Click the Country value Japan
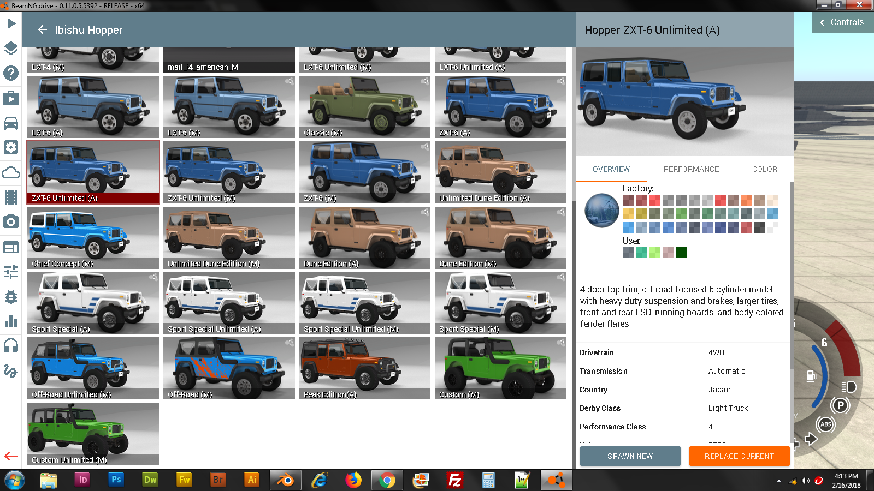Viewport: 874px width, 491px height. point(719,390)
